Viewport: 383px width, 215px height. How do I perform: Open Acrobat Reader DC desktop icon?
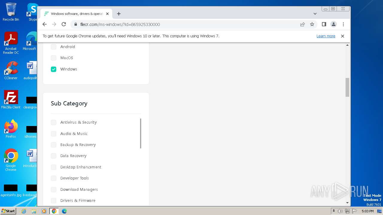(11, 43)
